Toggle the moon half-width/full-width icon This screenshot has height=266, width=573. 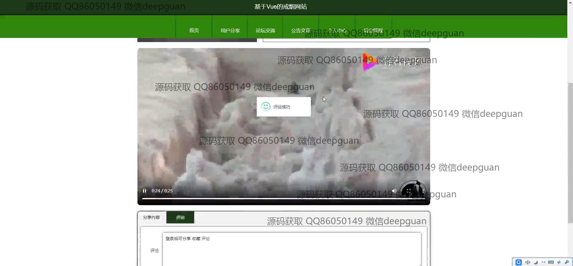tap(536, 262)
